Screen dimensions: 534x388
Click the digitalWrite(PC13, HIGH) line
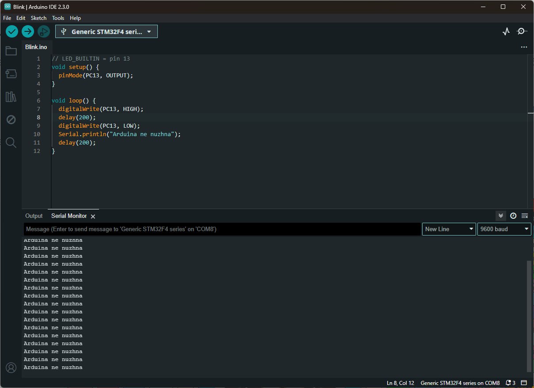point(101,109)
